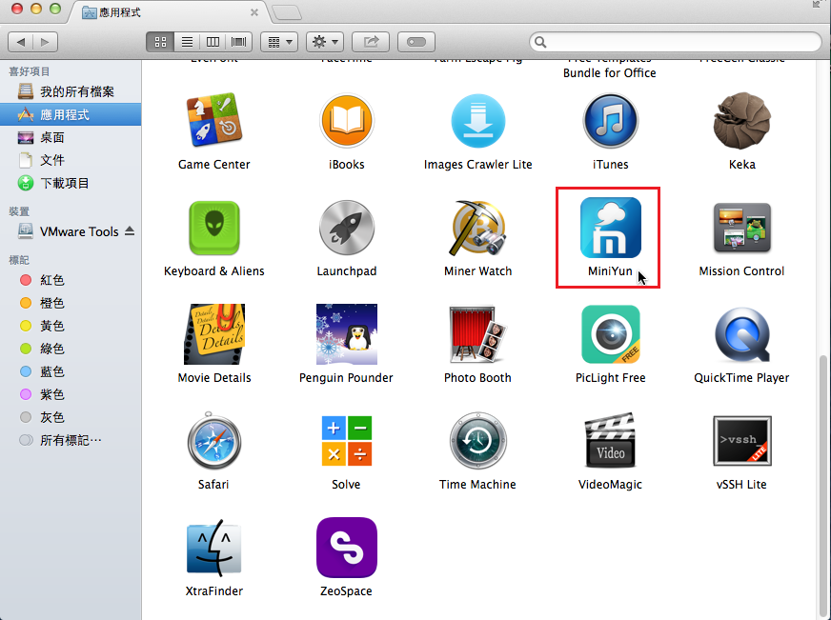Go back with the left arrow button
Image resolution: width=831 pixels, height=620 pixels.
click(x=21, y=42)
